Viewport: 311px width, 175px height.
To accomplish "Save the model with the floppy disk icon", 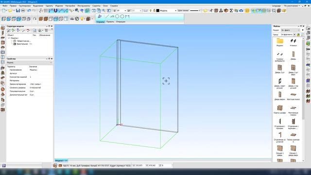I will pyautogui.click(x=18, y=11).
